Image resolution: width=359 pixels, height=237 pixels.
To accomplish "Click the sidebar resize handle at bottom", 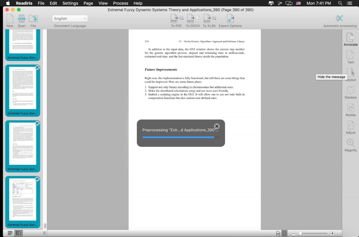I will [44, 233].
